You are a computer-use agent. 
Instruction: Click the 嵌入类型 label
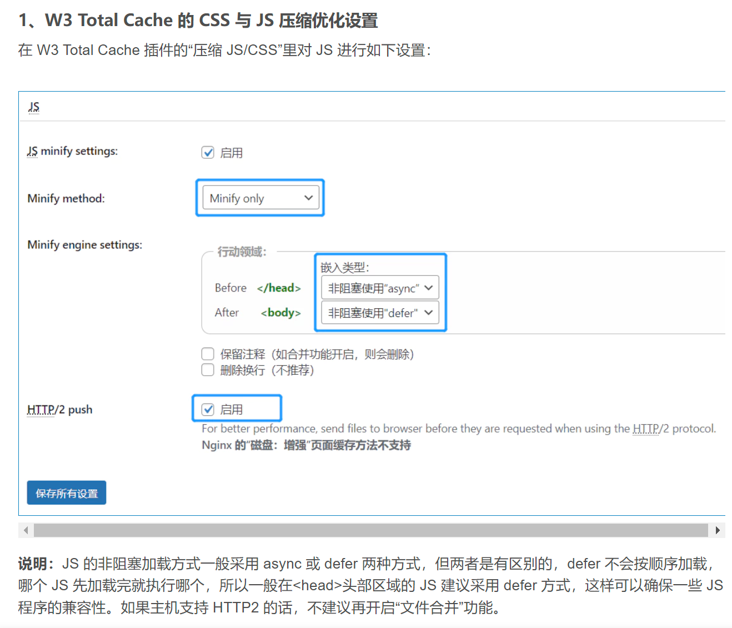pos(345,267)
